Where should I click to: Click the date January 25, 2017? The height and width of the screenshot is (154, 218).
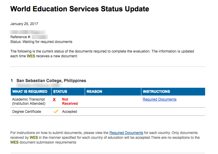coord(24,24)
